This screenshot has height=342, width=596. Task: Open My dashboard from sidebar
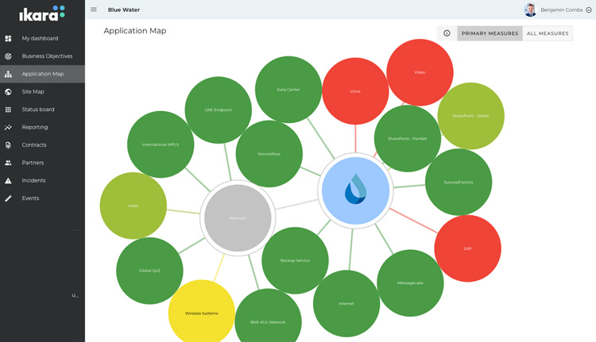(43, 38)
